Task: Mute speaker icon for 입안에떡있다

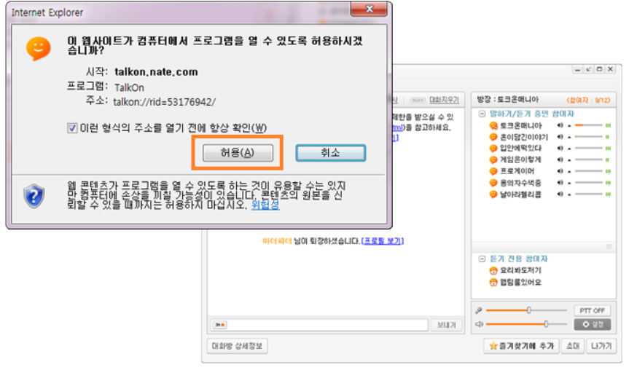Action: [x=560, y=148]
